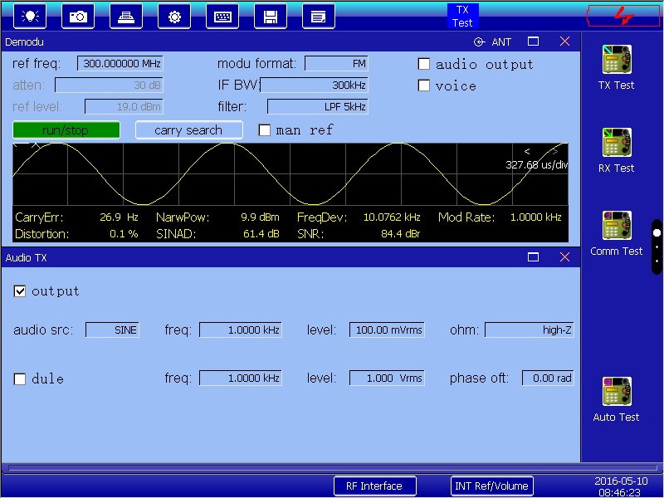Edit the level 100.00 mVrms field
664x498 pixels.
[387, 330]
